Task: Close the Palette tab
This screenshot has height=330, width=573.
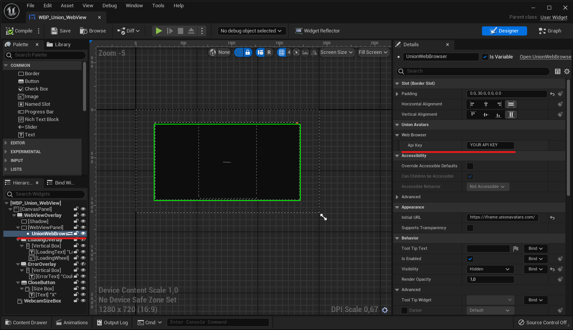Action: click(x=37, y=45)
